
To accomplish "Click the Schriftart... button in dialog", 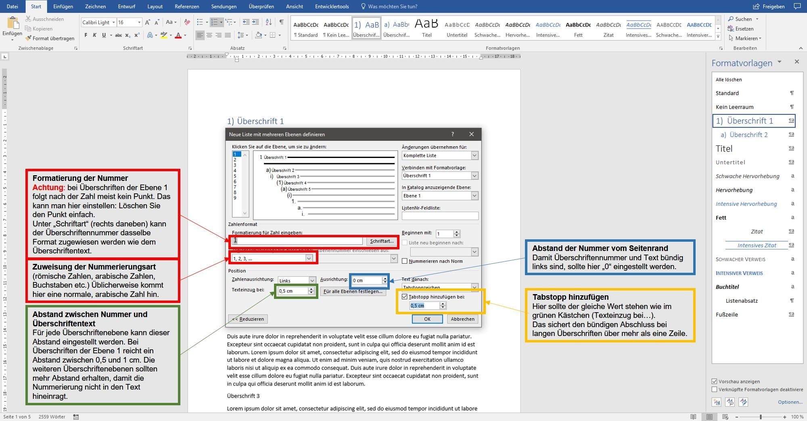I will 381,241.
